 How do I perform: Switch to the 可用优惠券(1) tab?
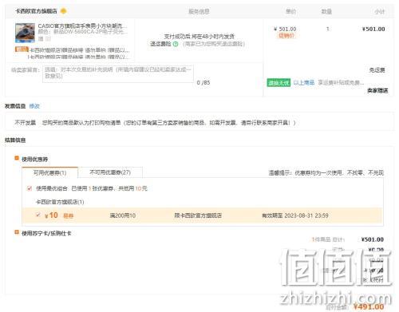[x=49, y=172]
